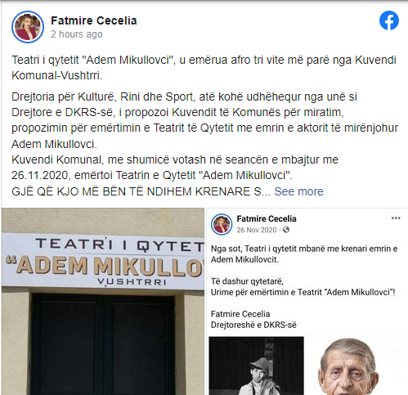The image size is (408, 395).
Task: Click the Drejtoreshë e DKRS-së signature line
Action: tap(253, 325)
